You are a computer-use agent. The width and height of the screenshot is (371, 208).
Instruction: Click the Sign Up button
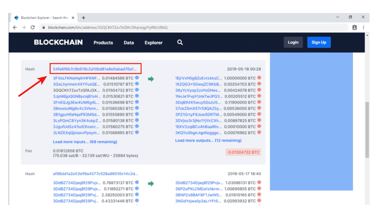[319, 43]
